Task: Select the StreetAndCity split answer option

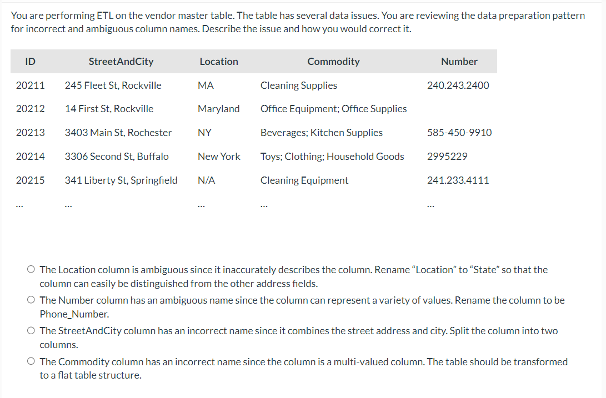Action: pos(31,330)
